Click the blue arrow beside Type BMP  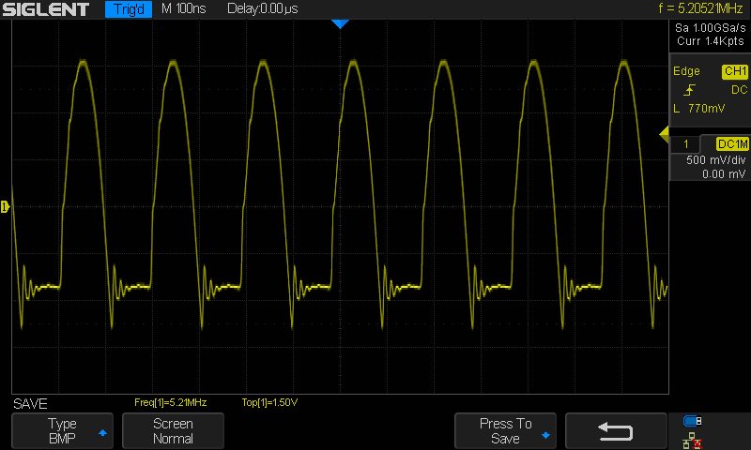point(102,433)
